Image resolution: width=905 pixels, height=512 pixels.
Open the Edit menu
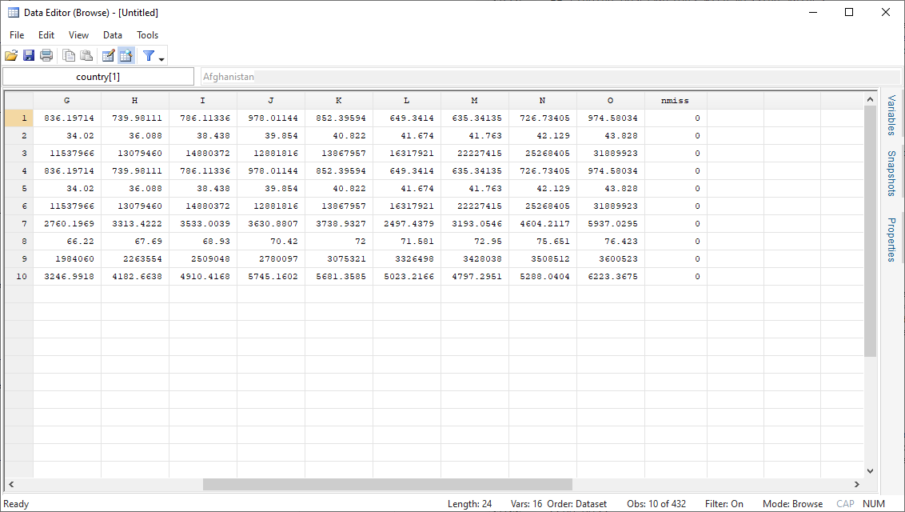[x=46, y=35]
